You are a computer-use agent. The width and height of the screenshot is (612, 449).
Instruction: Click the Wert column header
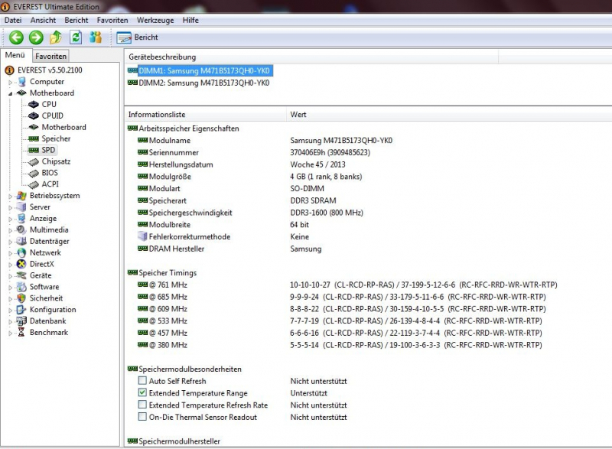[298, 115]
